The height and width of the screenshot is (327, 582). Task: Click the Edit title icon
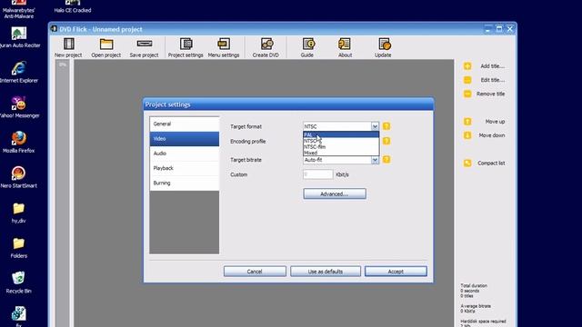click(467, 80)
